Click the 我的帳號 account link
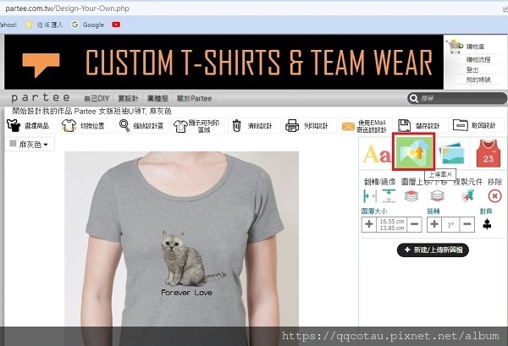The width and height of the screenshot is (508, 346). pos(478,80)
